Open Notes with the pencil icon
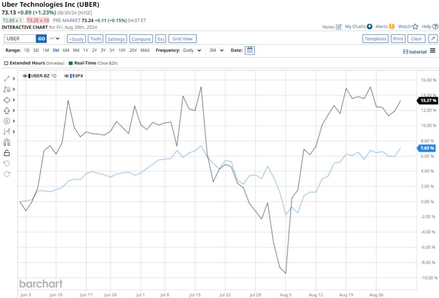Viewport: 439px width, 298px height. [x=339, y=27]
